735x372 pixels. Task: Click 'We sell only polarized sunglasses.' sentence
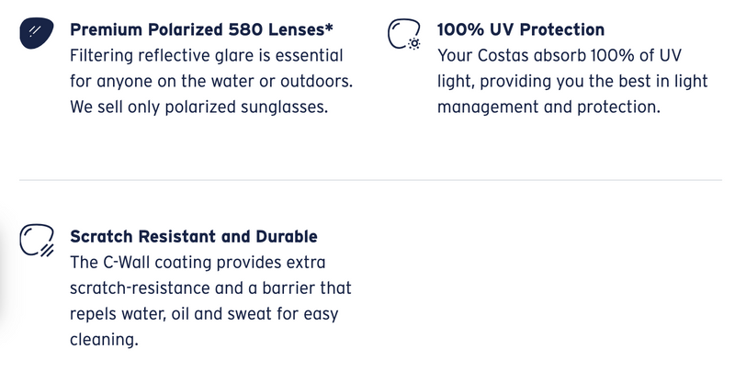coord(198,107)
